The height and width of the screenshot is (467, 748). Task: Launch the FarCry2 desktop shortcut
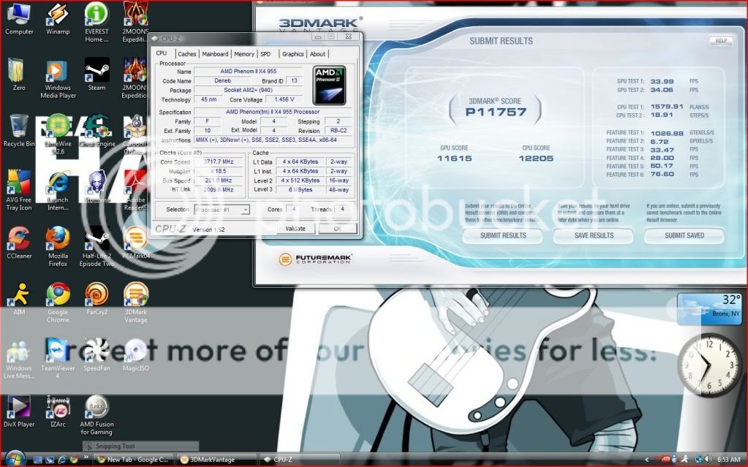tap(97, 300)
